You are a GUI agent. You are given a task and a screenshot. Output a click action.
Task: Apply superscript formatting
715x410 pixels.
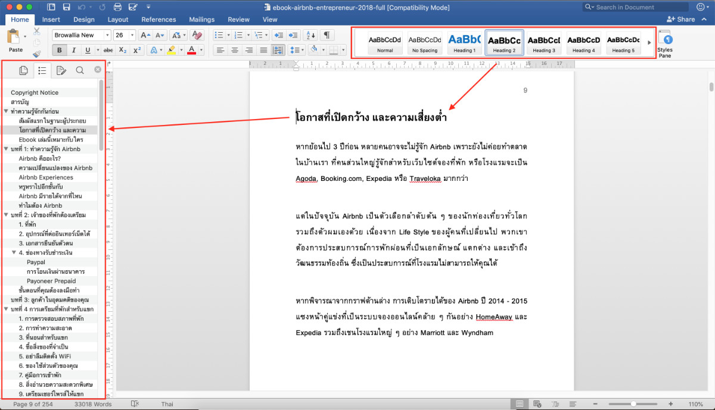click(137, 50)
